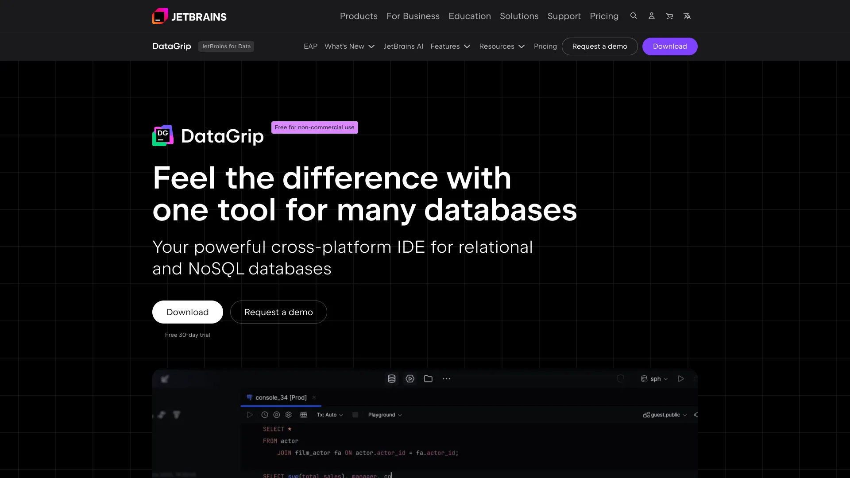The image size is (850, 478).
Task: Click Request a demo below the headline
Action: point(278,312)
